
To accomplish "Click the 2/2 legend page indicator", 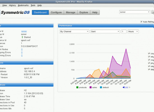I will pyautogui.click(x=127, y=87).
